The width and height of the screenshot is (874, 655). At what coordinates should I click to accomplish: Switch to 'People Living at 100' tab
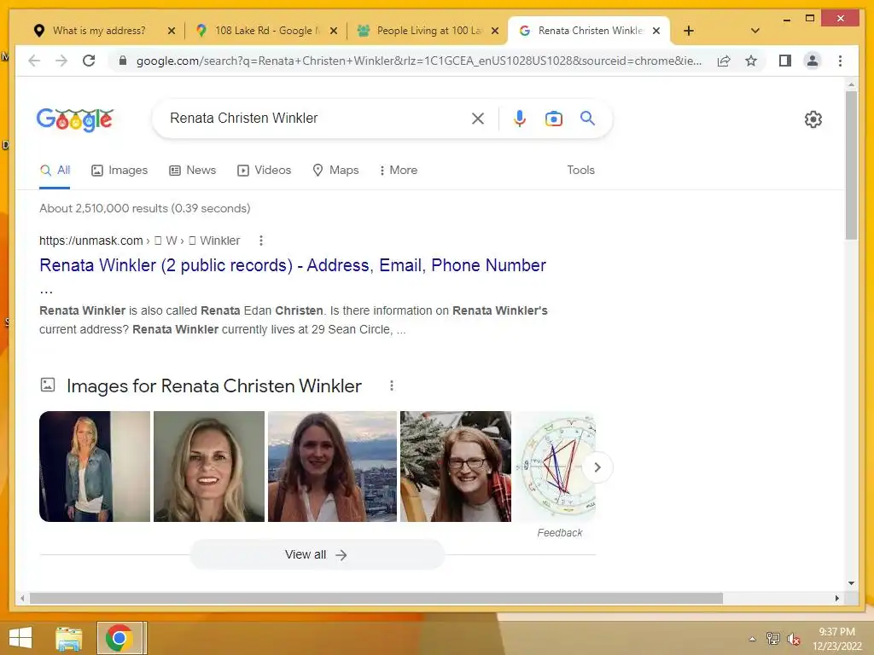click(427, 31)
